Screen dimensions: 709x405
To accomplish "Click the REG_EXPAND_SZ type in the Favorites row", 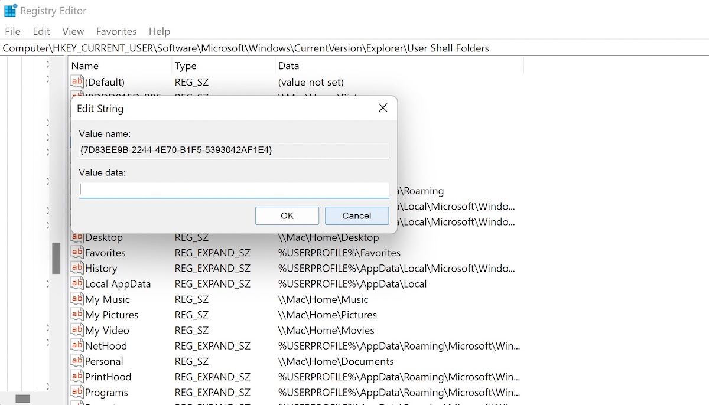I will coord(213,253).
